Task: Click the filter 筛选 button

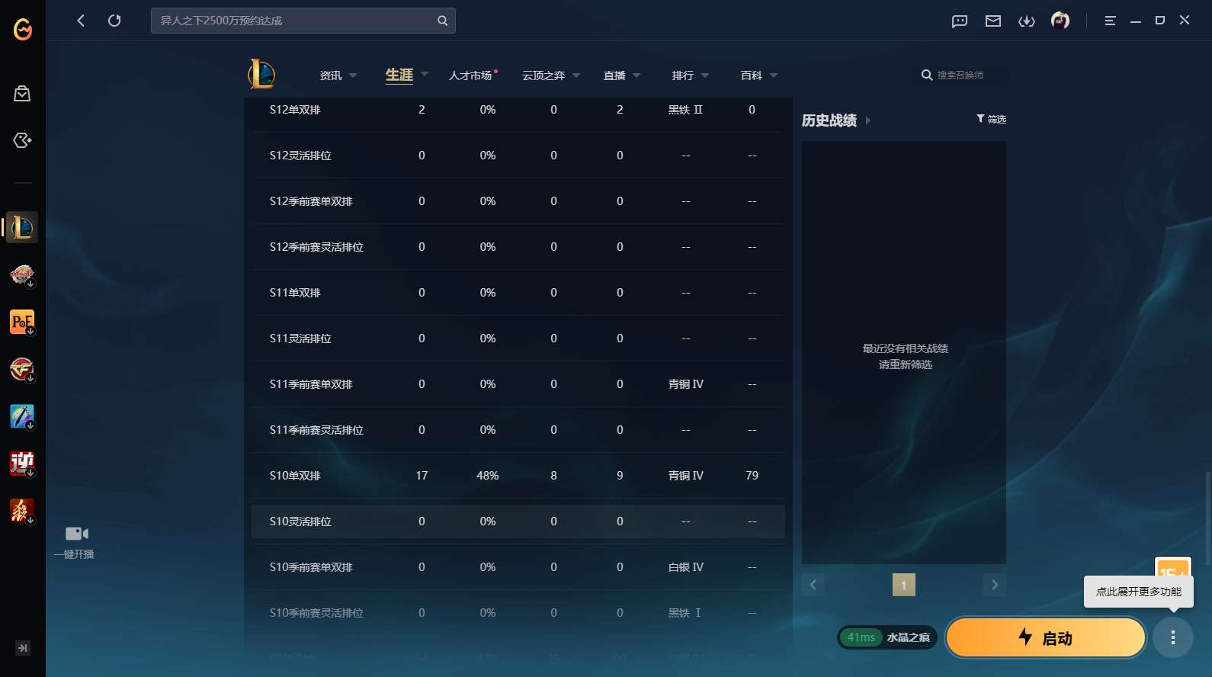Action: tap(991, 119)
